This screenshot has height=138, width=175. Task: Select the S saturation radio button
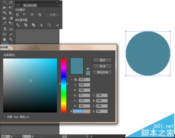click(72, 85)
